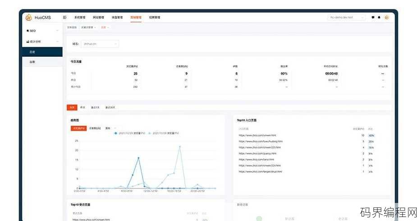This screenshot has width=417, height=221.
Task: Select the 最近7天 date range tab
Action: [95, 107]
